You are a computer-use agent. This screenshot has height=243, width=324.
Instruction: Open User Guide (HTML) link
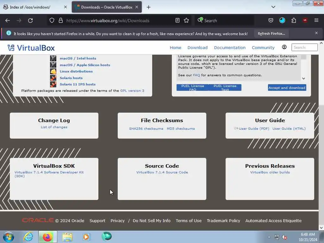(x=289, y=128)
